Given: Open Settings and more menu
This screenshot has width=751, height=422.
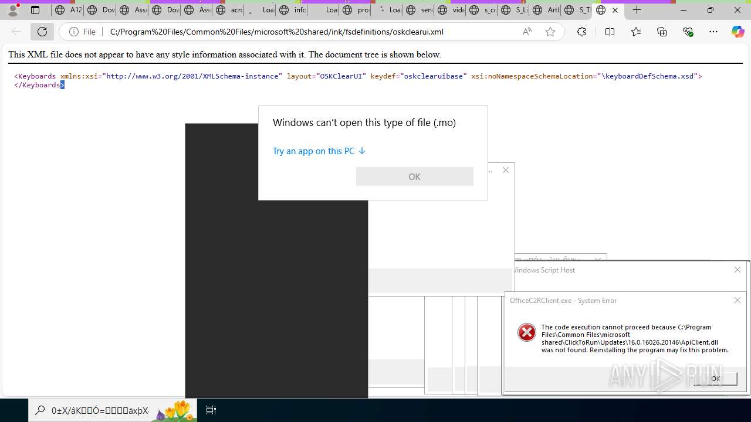Looking at the screenshot, I should pyautogui.click(x=713, y=32).
